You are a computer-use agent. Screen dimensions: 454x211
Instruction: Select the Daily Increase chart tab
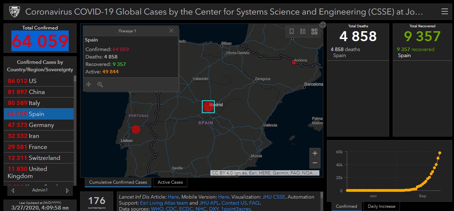click(381, 206)
